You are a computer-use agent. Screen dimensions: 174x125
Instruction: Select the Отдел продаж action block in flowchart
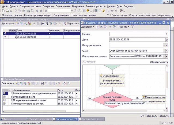click(x=112, y=81)
